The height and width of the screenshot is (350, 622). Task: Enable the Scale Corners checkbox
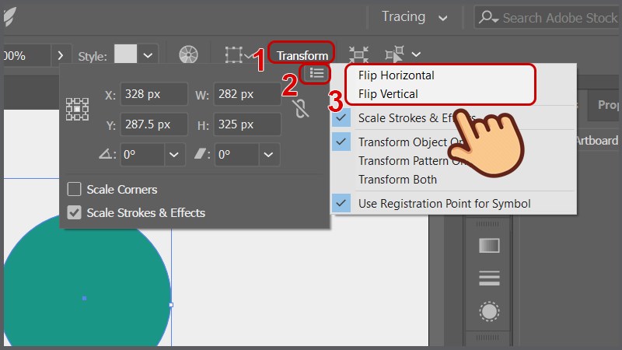point(74,189)
